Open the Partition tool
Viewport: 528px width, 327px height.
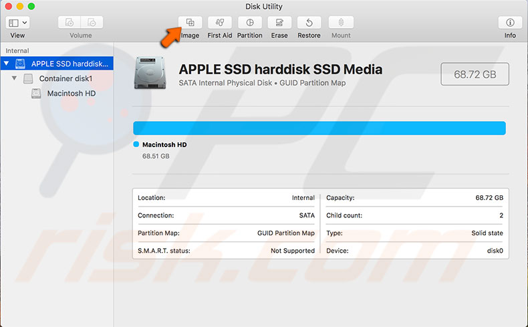(x=250, y=23)
